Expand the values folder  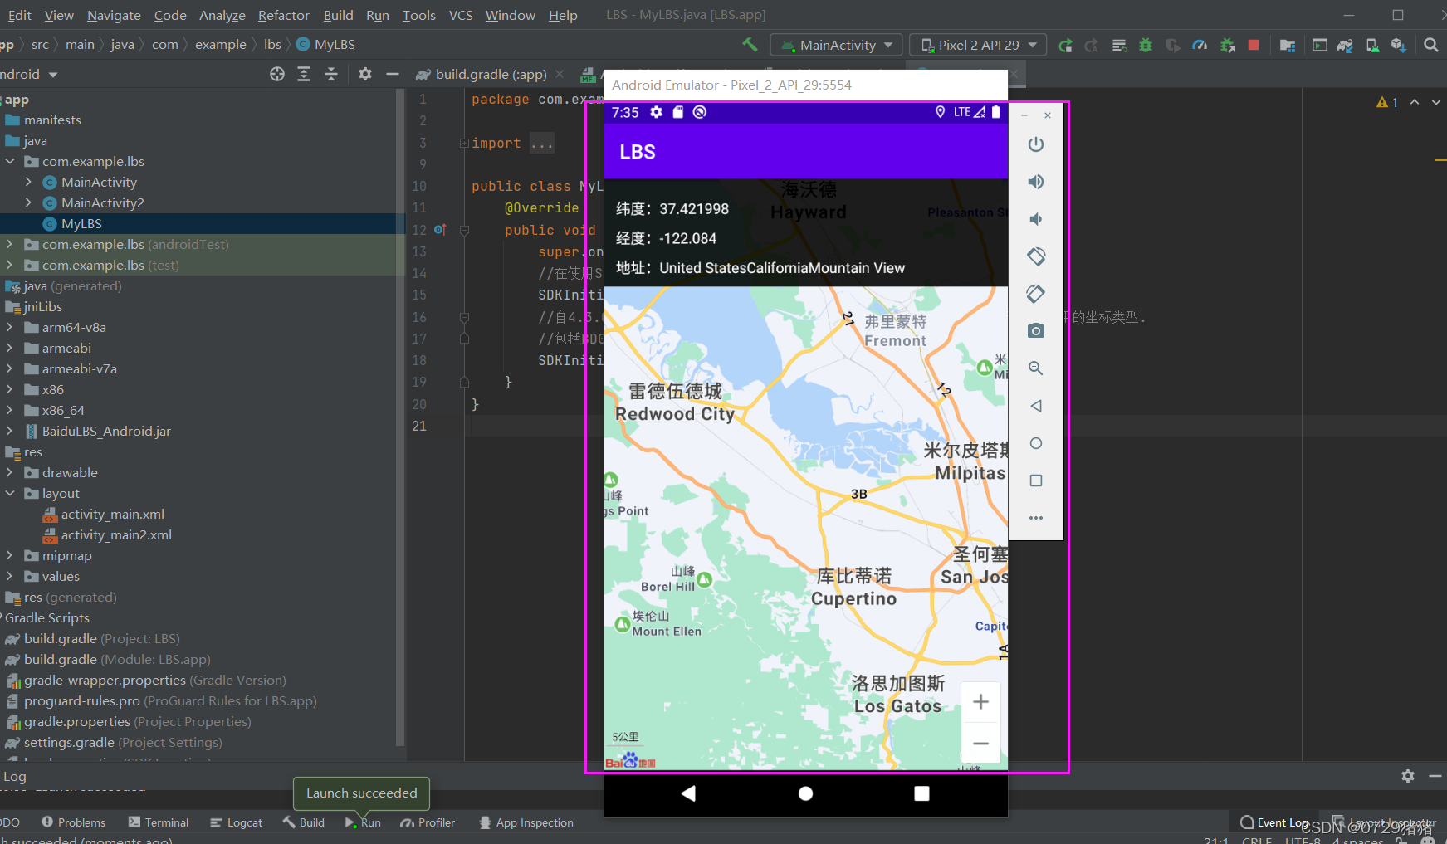click(10, 576)
